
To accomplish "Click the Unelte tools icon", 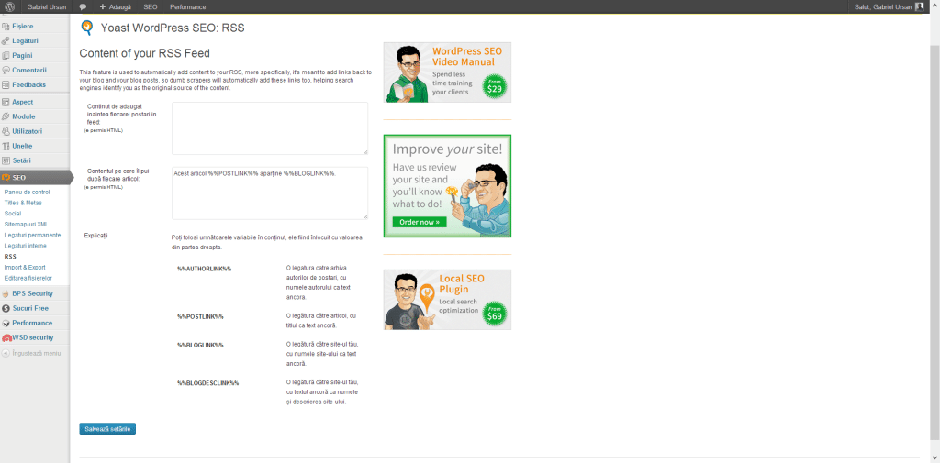I will coord(6,146).
